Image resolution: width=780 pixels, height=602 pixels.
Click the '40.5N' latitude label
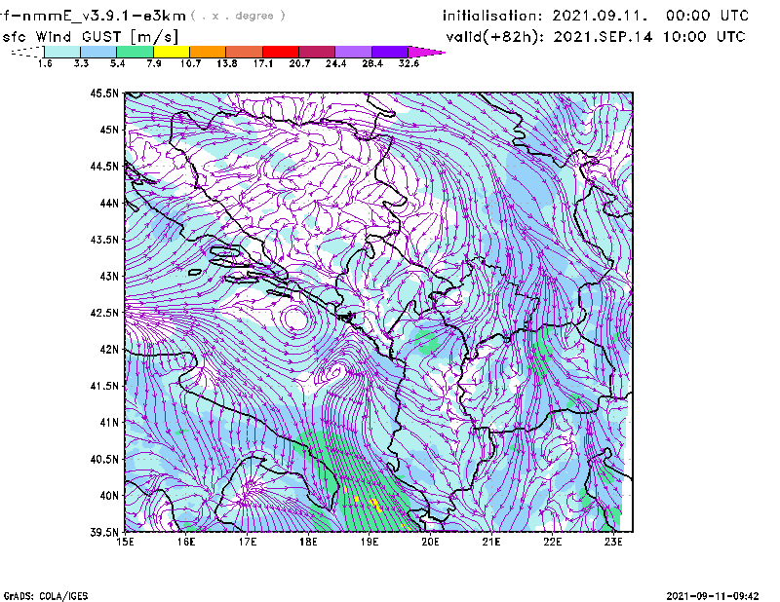point(104,459)
